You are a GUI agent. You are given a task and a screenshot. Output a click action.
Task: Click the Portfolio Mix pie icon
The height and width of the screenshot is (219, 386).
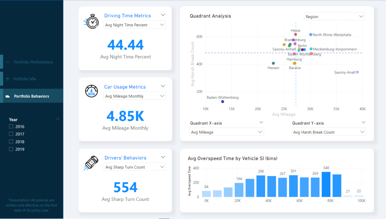(x=7, y=79)
